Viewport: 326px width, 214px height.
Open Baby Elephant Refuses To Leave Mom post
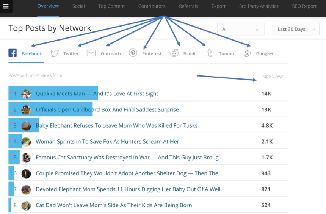click(116, 125)
